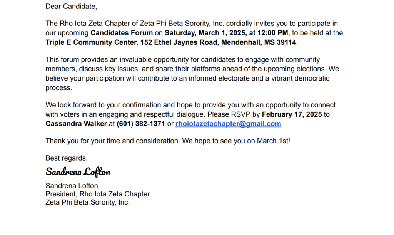The height and width of the screenshot is (235, 394).
Task: Click the word 'process.' ending the second paragraph
Action: tap(59, 88)
